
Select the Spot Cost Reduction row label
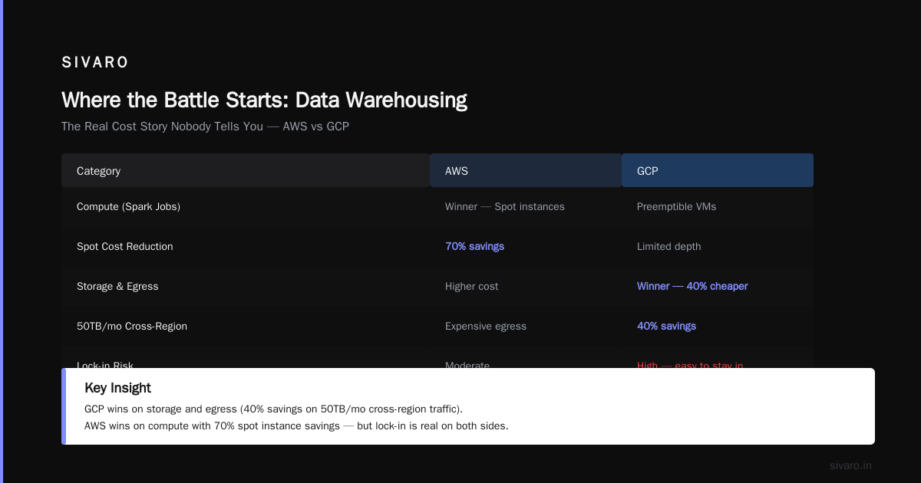pyautogui.click(x=125, y=247)
